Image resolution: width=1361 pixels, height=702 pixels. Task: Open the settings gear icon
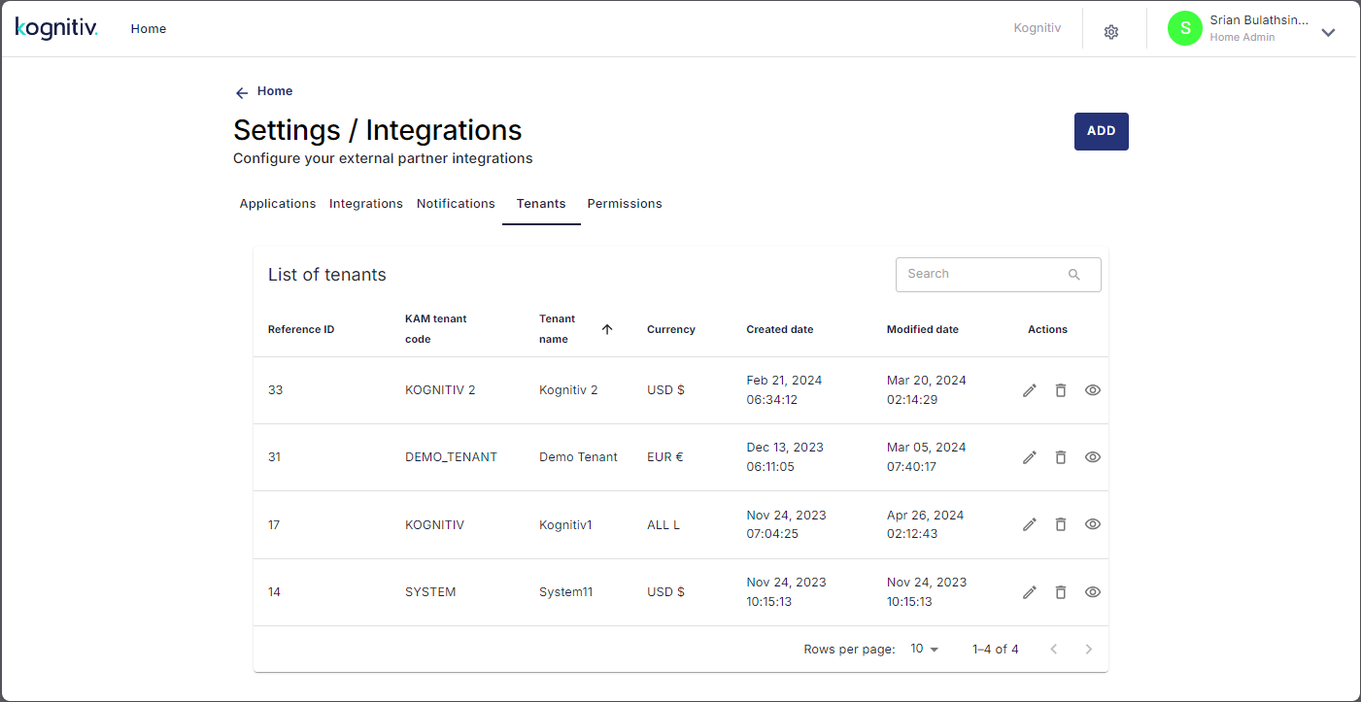[x=1111, y=32]
